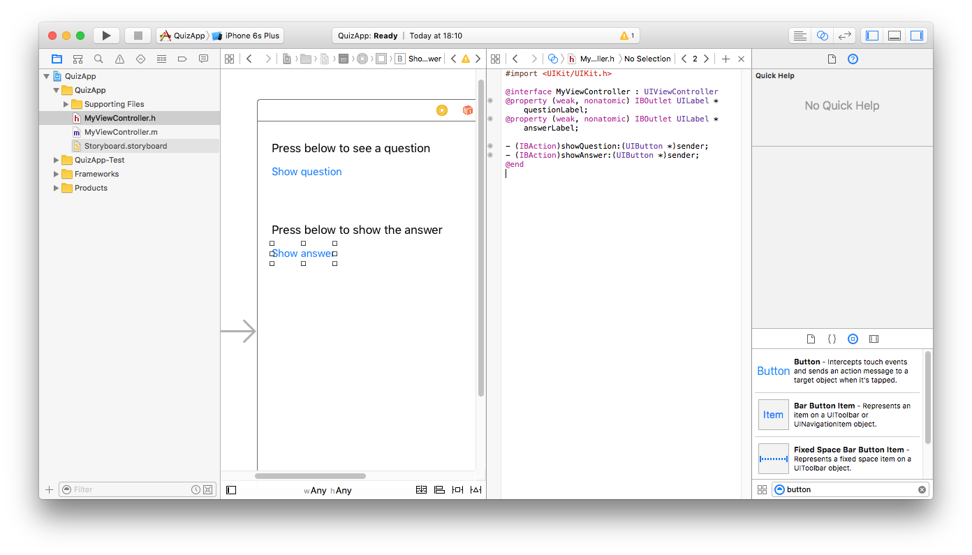Open the Find navigator magnifier icon
This screenshot has width=972, height=555.
tap(98, 59)
